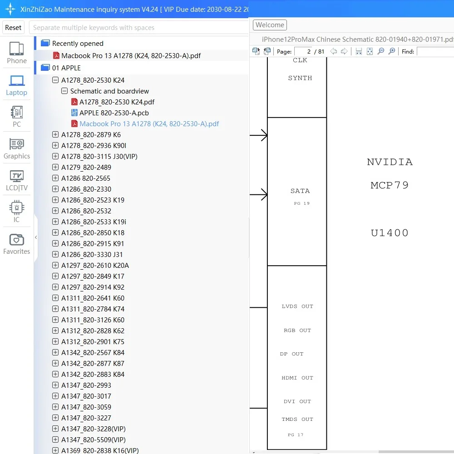Expand the A1286_820-2330 node
This screenshot has width=454, height=454.
tap(55, 189)
